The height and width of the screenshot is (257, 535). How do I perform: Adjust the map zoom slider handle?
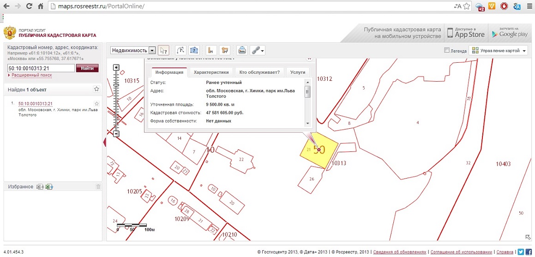tap(116, 84)
